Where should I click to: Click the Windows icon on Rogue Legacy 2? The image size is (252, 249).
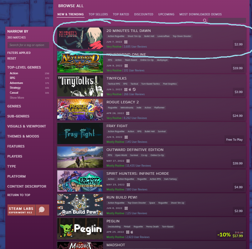click(x=128, y=113)
